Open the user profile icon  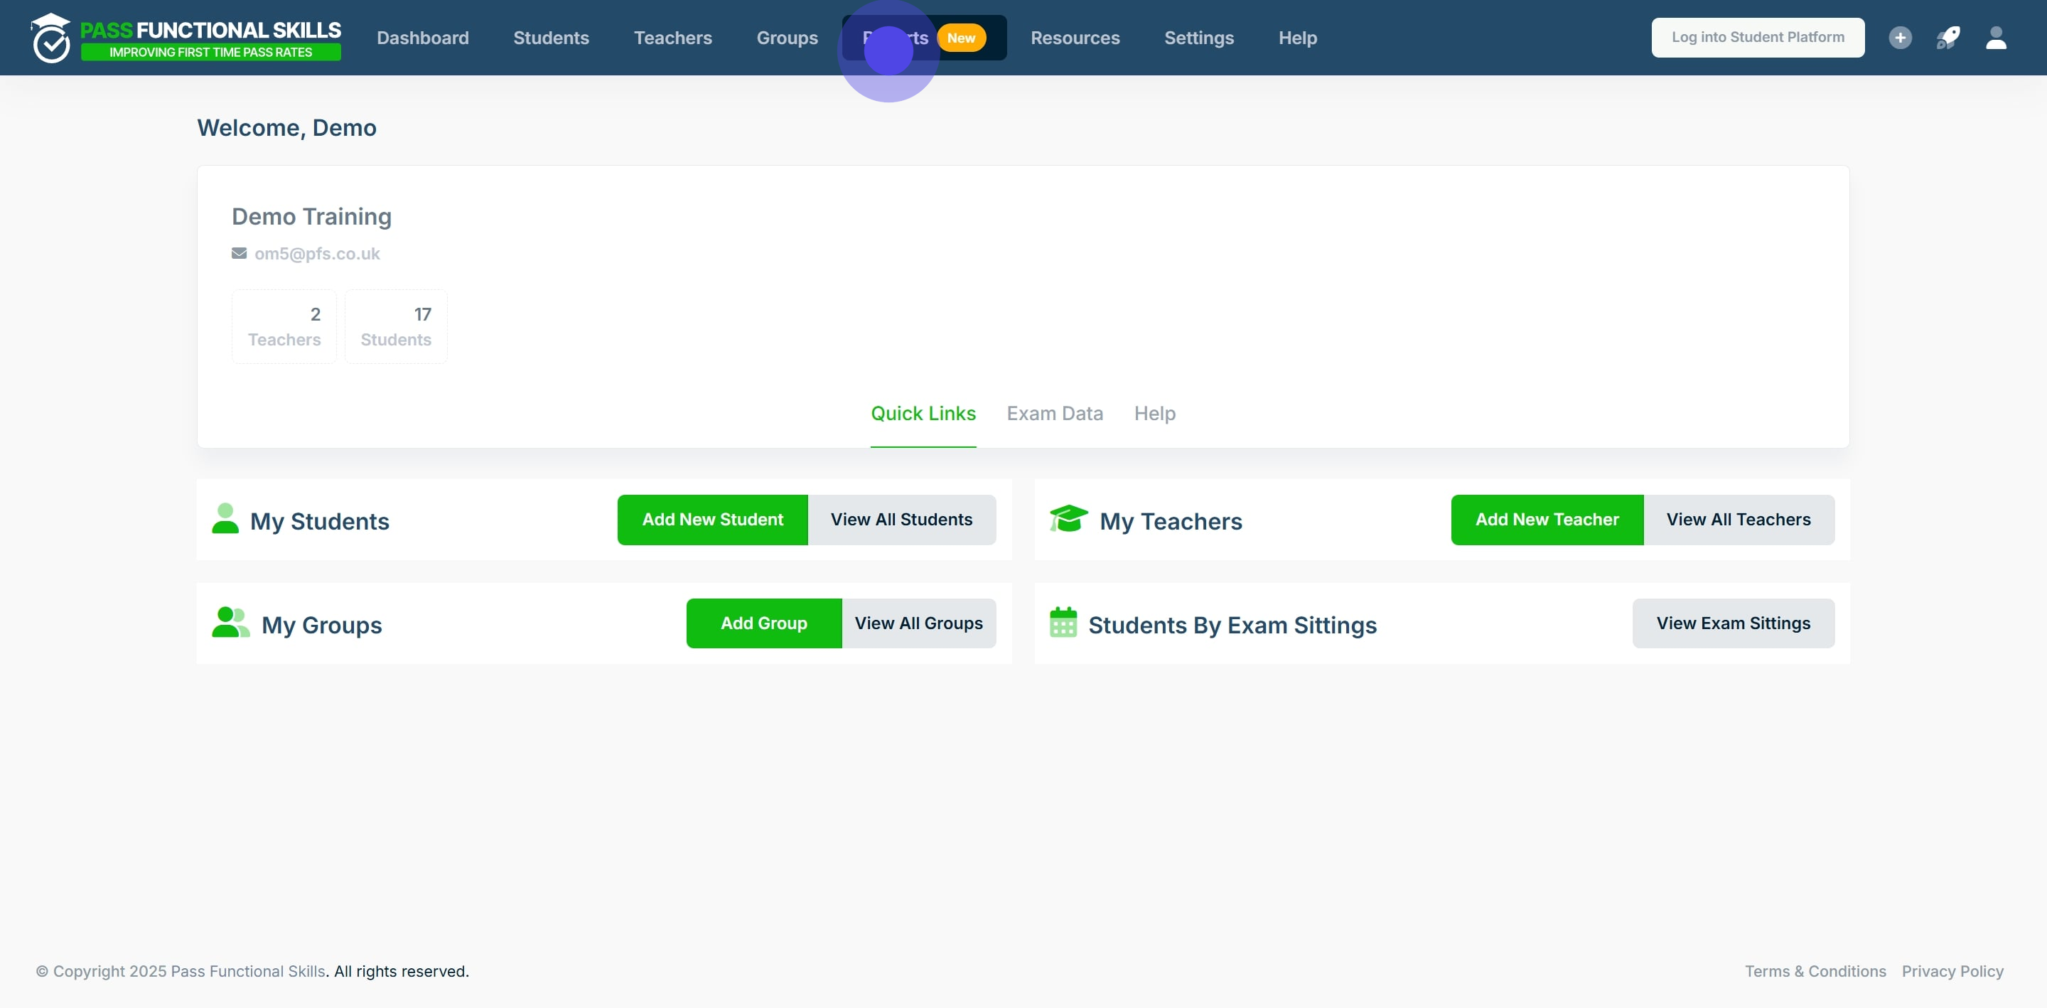pos(1996,38)
